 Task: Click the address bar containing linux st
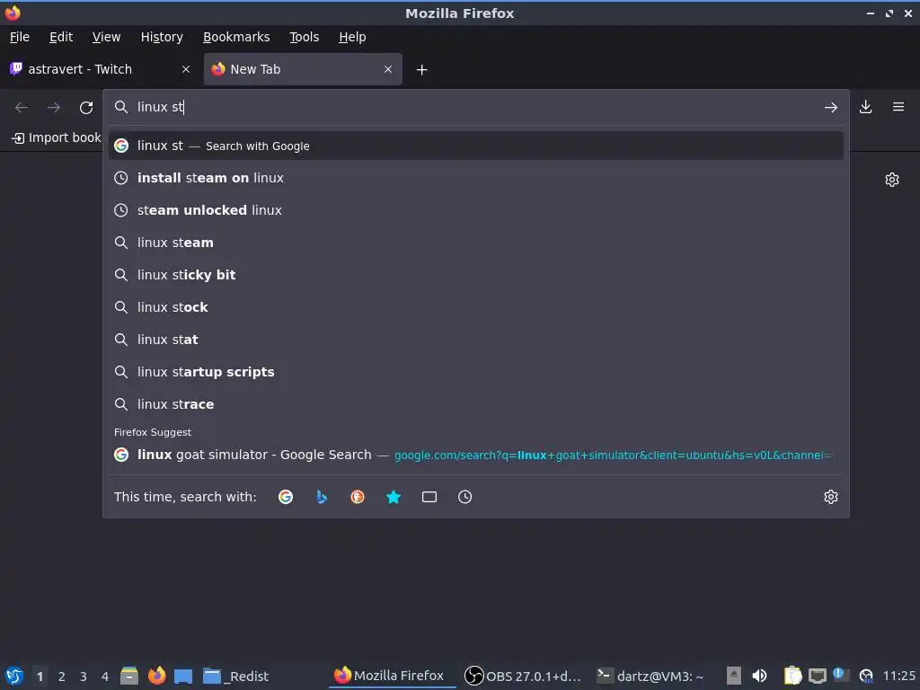coord(475,107)
